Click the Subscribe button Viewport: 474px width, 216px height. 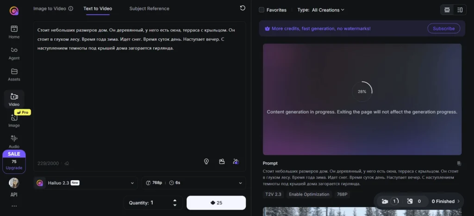coord(443,28)
